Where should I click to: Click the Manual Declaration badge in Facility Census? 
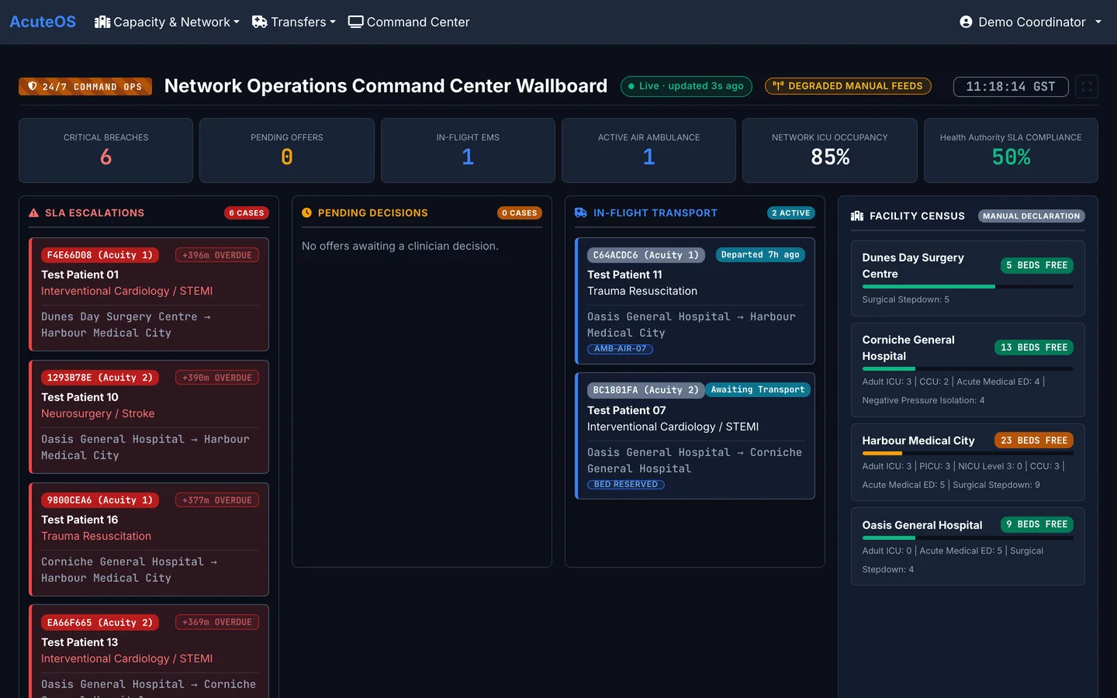pos(1032,216)
